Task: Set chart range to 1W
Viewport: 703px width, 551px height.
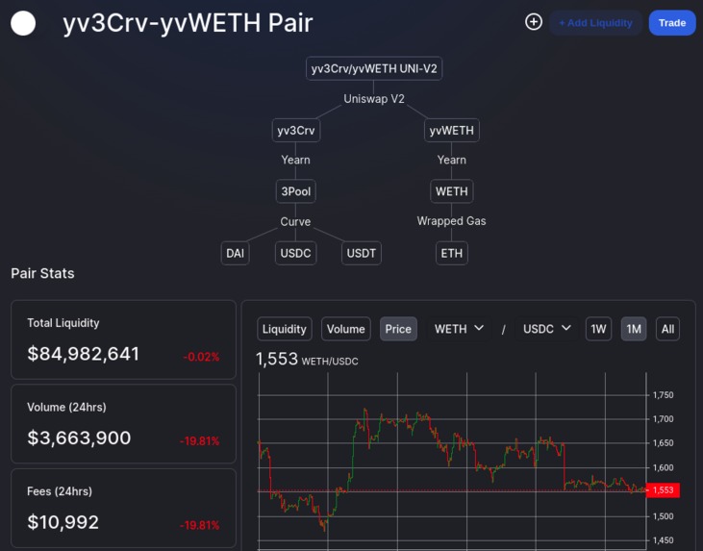Action: click(598, 329)
